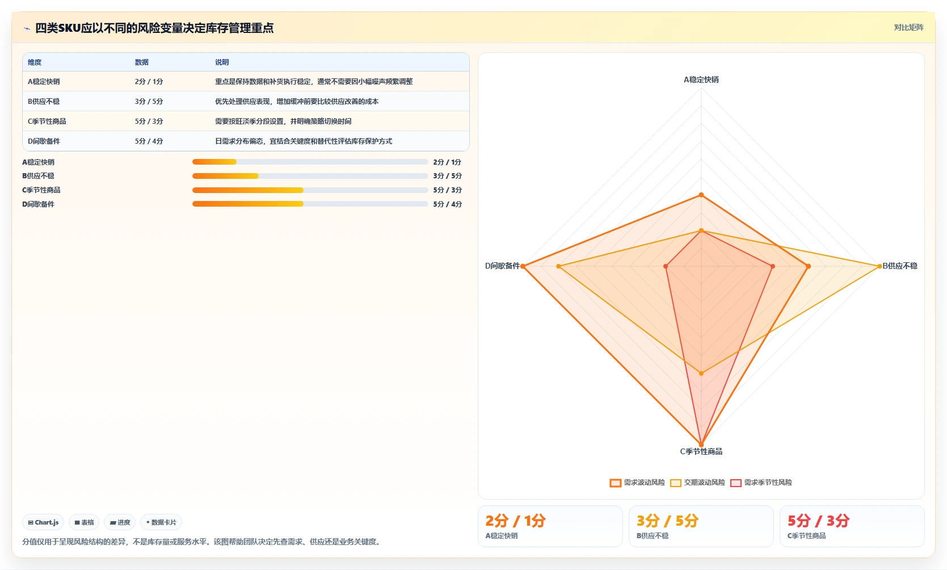This screenshot has width=947, height=570.
Task: Click the yellow 交期波动风险 point on D间歇备件 axis
Action: (559, 266)
